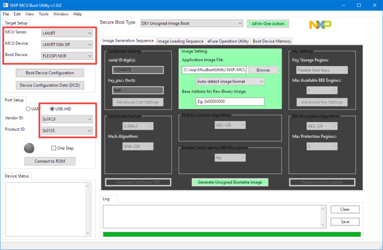Image resolution: width=383 pixels, height=250 pixels.
Task: Switch to the Image Generation Sequence tab
Action: 128,41
